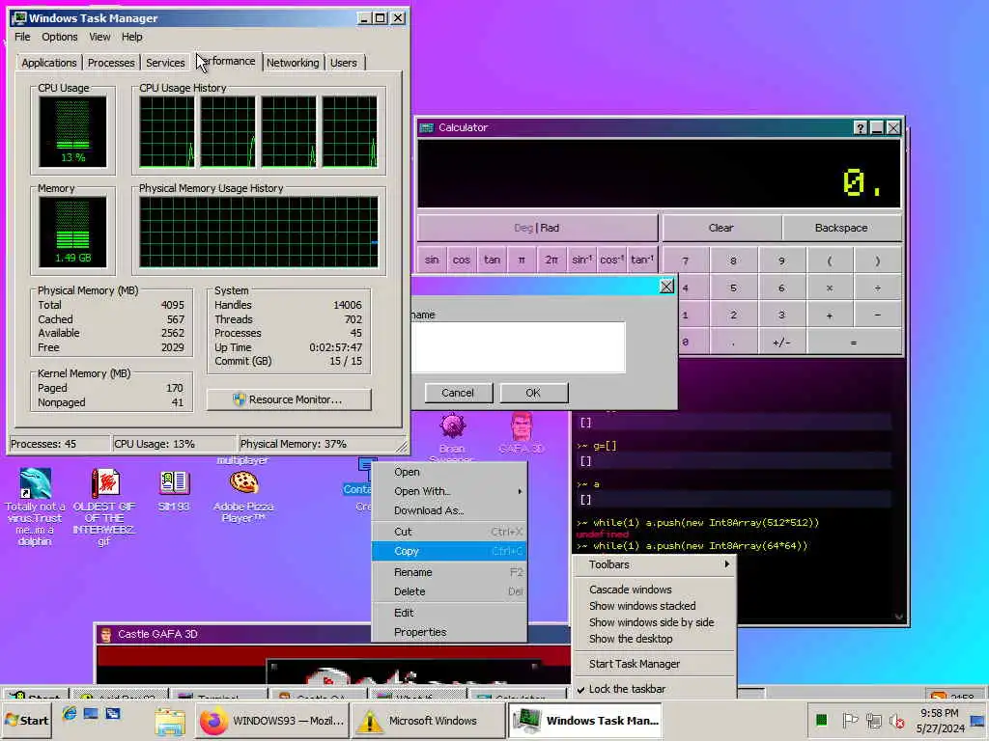Click Calculator Clear button
Screen dimensions: 989x741
tap(721, 228)
